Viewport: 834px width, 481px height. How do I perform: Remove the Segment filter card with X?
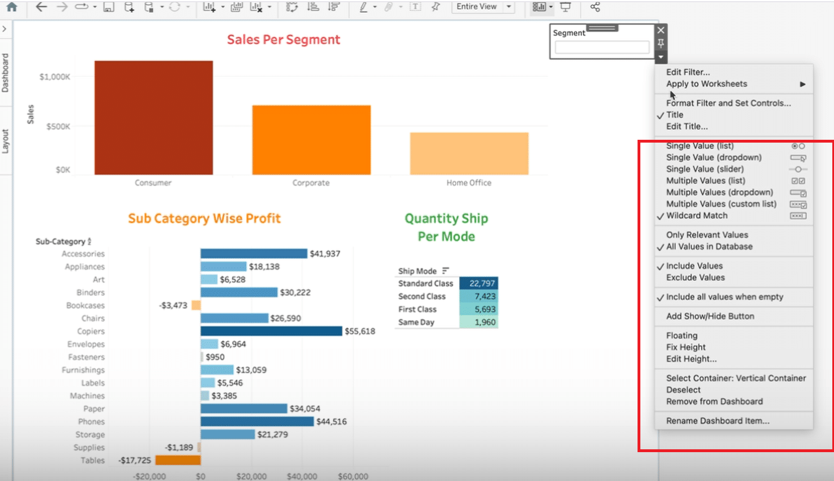click(x=661, y=30)
